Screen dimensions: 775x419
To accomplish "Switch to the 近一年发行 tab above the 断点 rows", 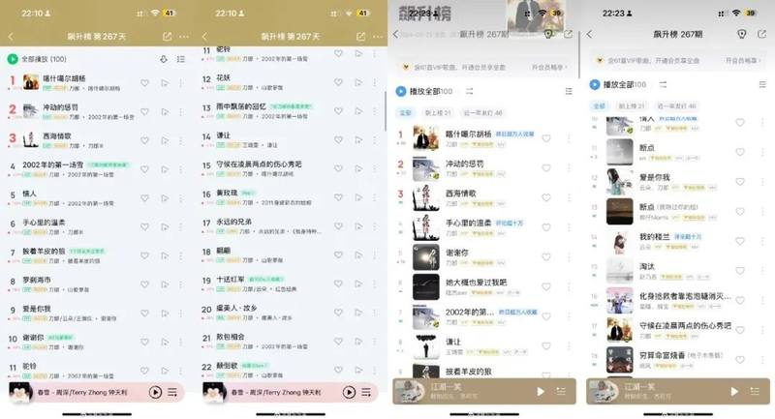I will click(x=676, y=106).
